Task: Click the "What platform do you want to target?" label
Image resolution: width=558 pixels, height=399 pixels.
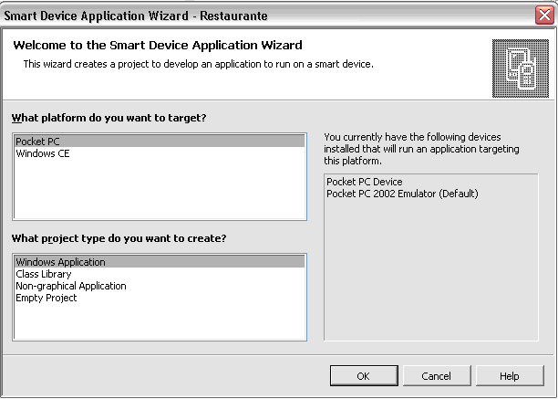Action: 108,119
